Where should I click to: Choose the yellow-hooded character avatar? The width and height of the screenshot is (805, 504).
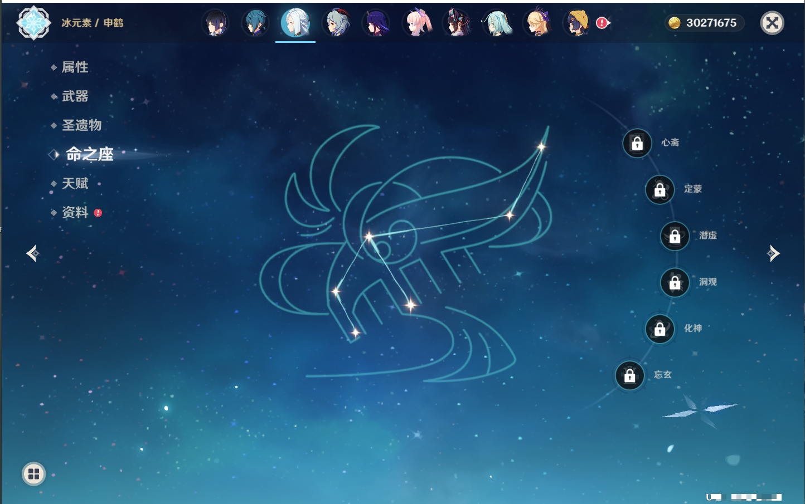tap(576, 23)
